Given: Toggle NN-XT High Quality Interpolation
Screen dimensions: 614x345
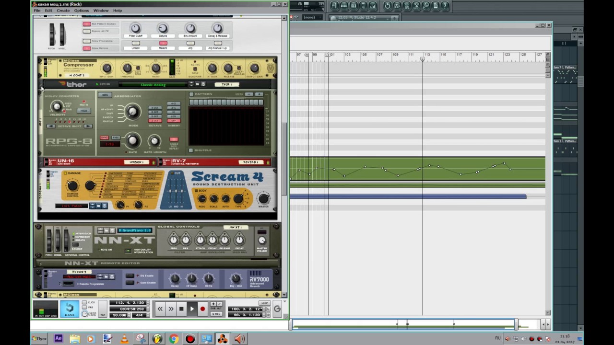Looking at the screenshot, I should click(x=128, y=251).
